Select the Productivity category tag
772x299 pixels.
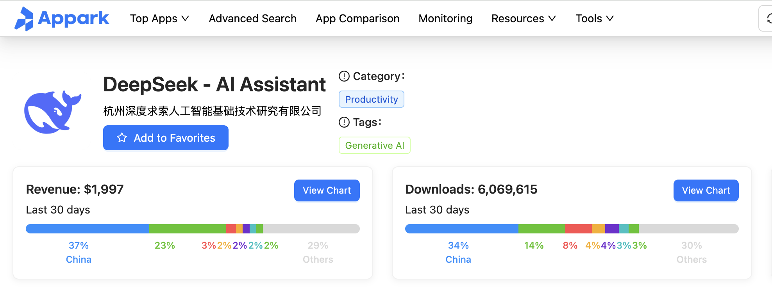[371, 100]
